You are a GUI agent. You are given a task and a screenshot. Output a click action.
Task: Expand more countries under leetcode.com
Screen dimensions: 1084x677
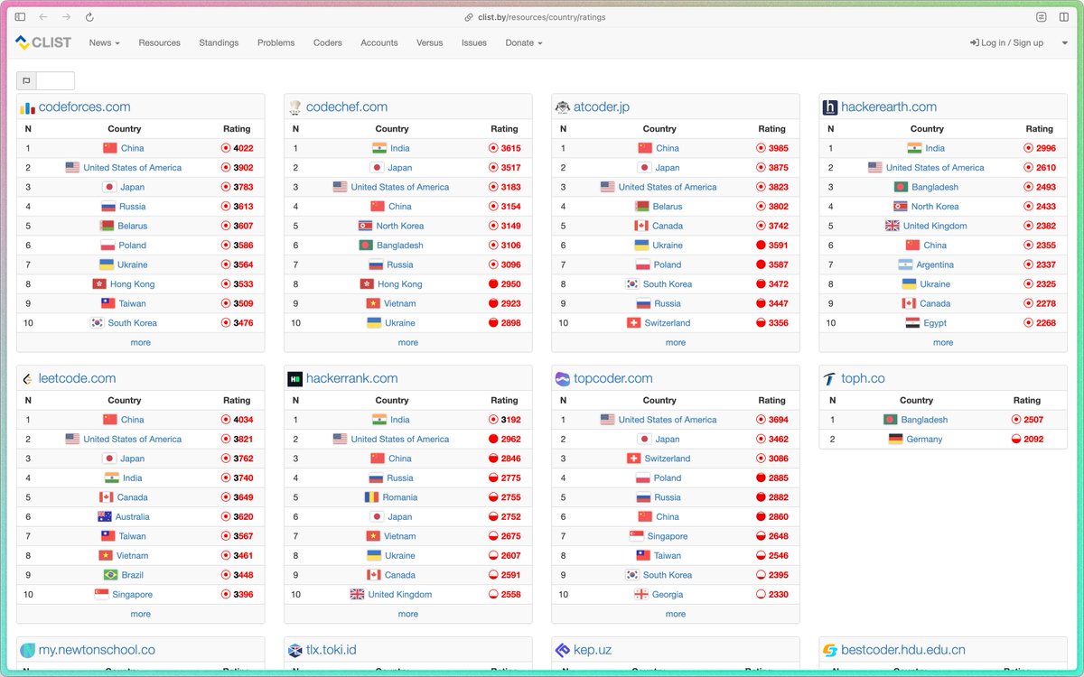pyautogui.click(x=141, y=614)
